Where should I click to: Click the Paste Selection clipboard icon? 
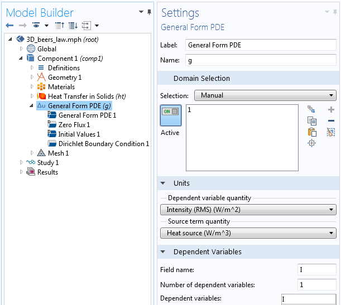point(312,132)
